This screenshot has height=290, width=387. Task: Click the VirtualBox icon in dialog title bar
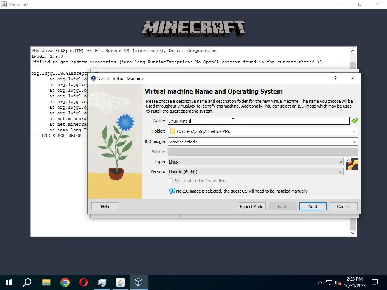coord(93,79)
